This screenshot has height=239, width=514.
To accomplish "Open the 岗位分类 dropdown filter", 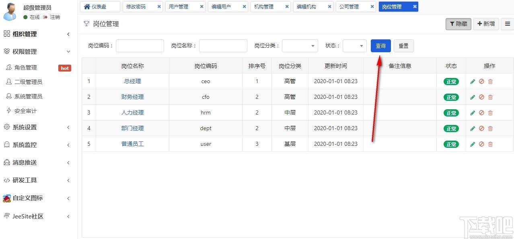I will coord(300,46).
